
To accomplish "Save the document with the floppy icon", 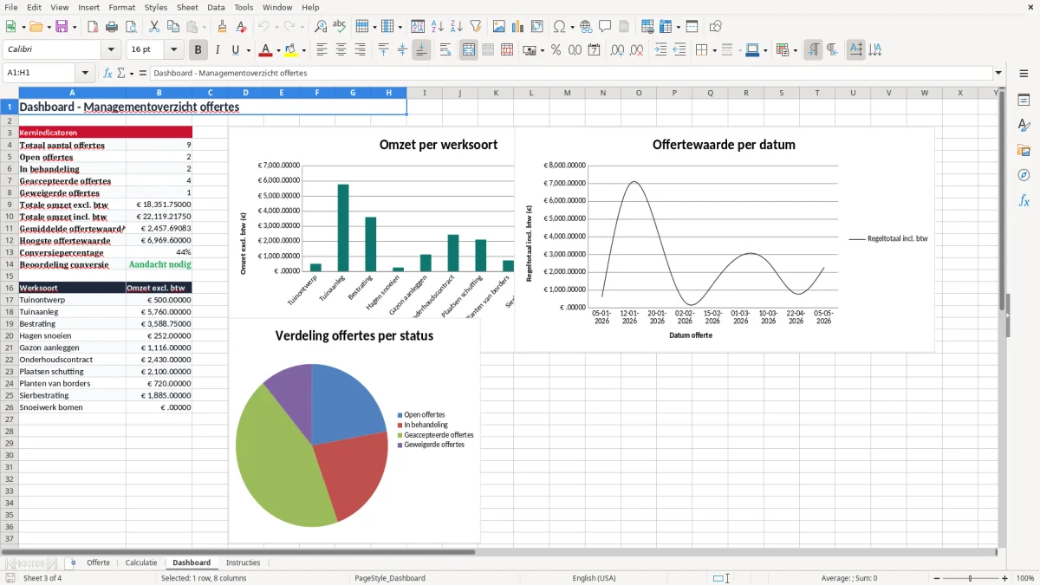I will point(61,27).
